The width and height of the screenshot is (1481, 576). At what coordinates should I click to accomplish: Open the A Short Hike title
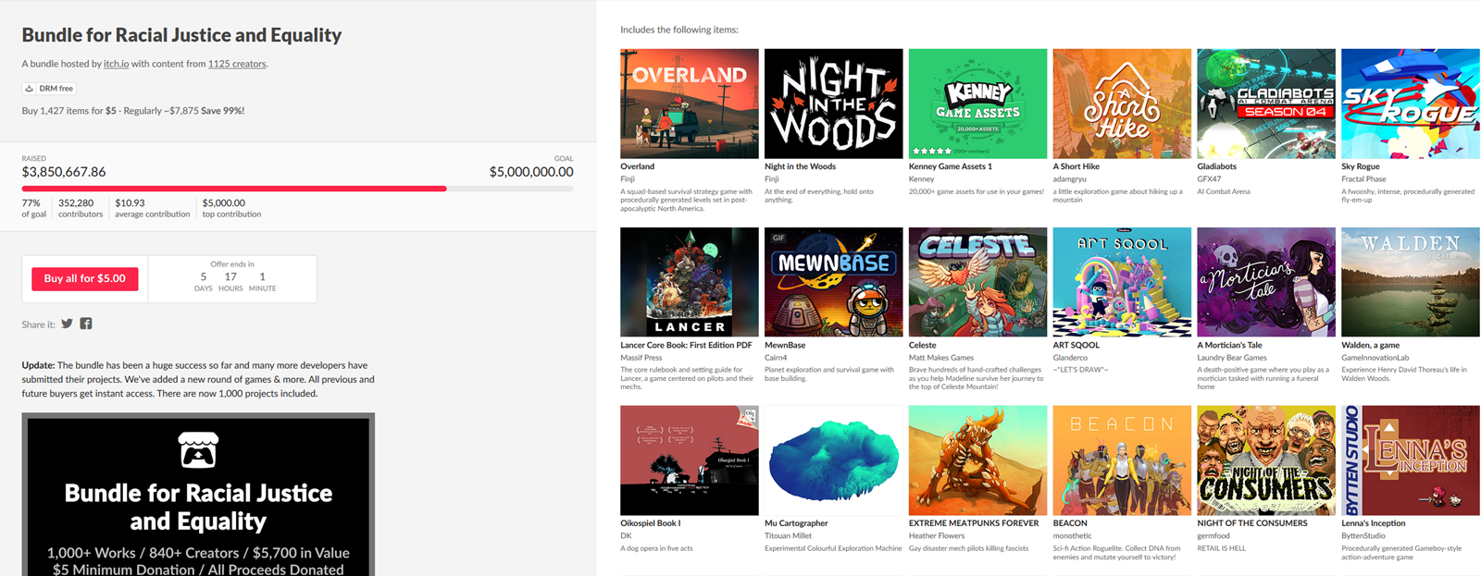[1077, 166]
